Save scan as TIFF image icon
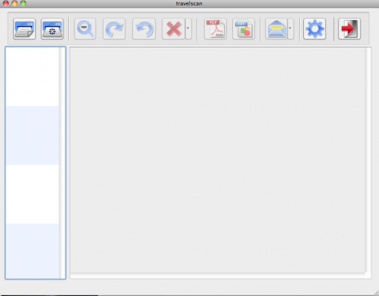The height and width of the screenshot is (296, 379). (x=244, y=29)
